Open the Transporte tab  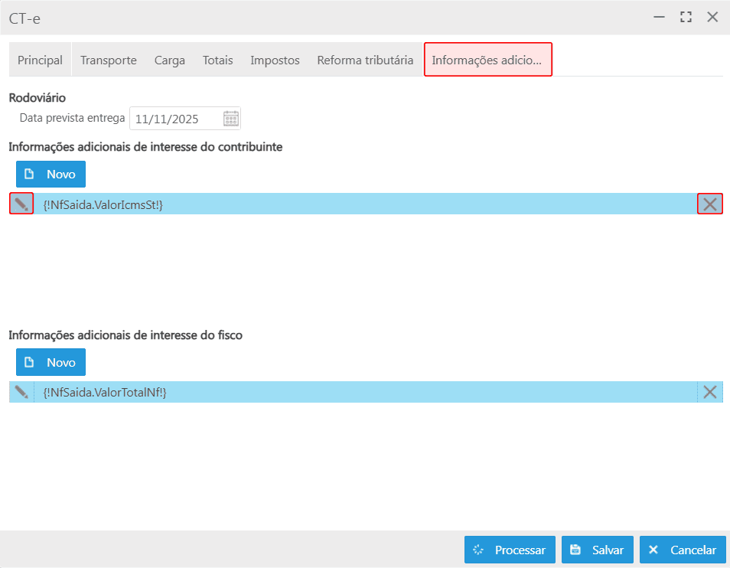pos(109,60)
